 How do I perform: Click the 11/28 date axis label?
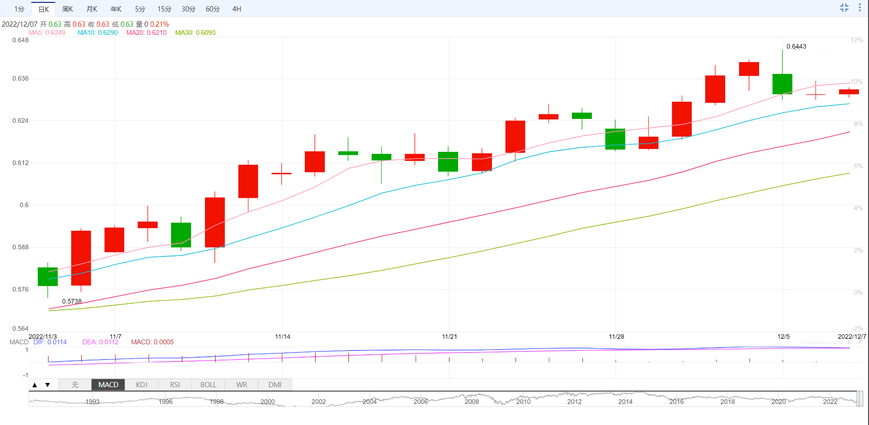[x=616, y=337]
